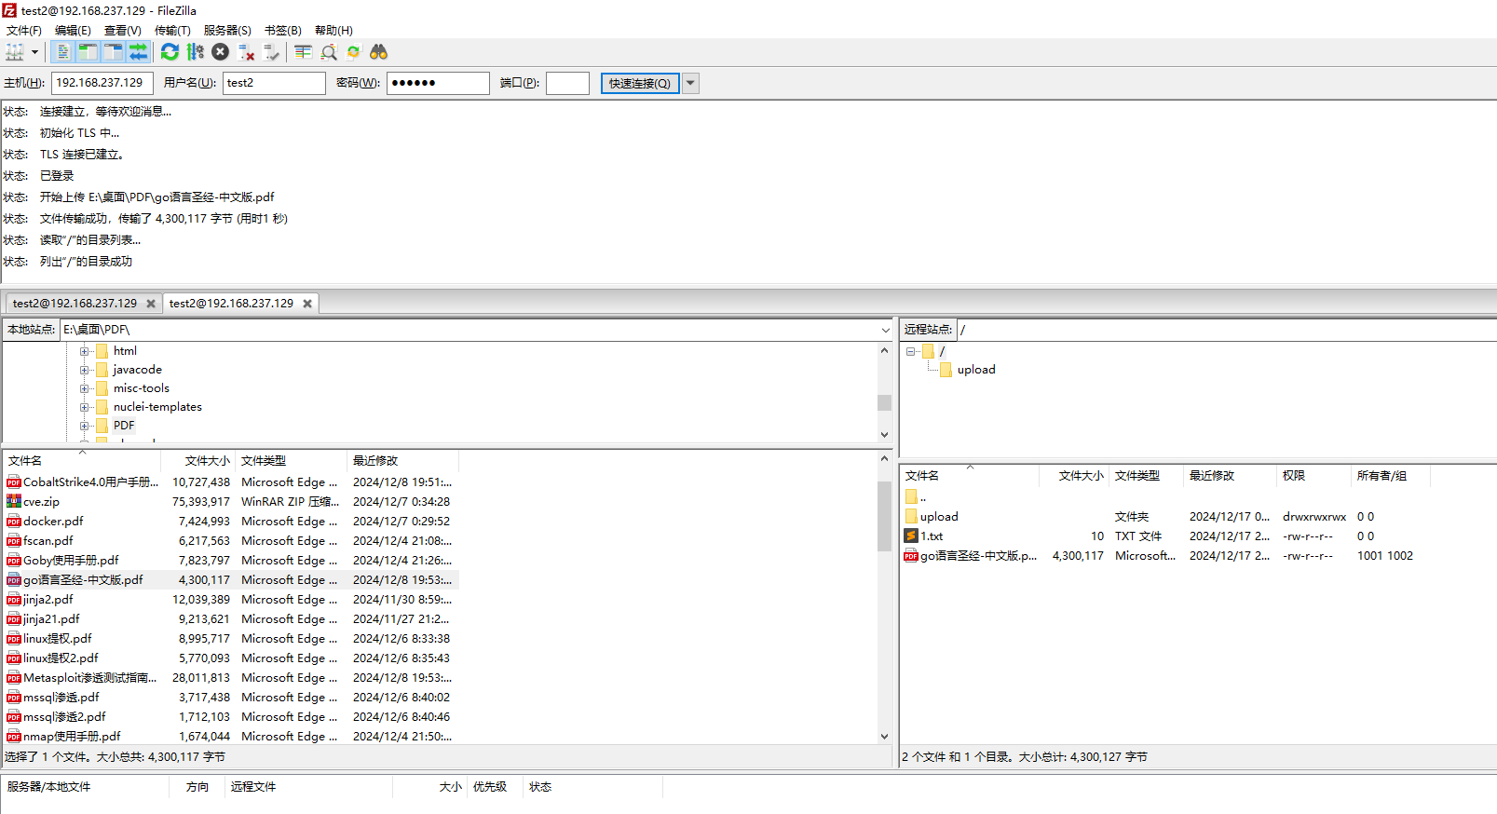Open the 传输(T) menu

click(172, 30)
